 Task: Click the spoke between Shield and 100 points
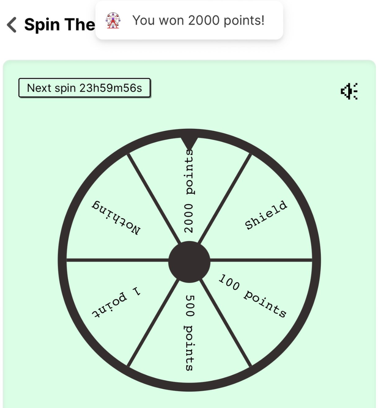262,260
